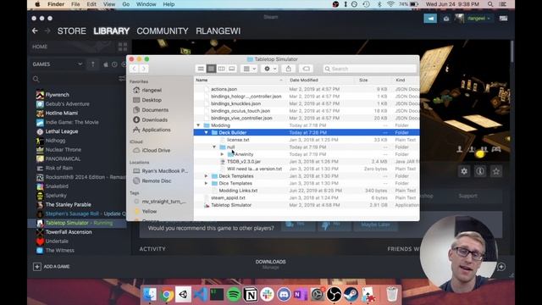
Task: Open Finder icon in the Dock
Action: (x=150, y=295)
